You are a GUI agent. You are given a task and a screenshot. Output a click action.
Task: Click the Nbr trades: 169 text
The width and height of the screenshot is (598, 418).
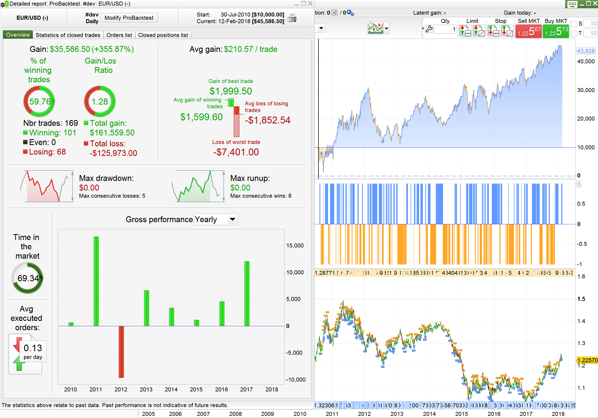point(51,123)
